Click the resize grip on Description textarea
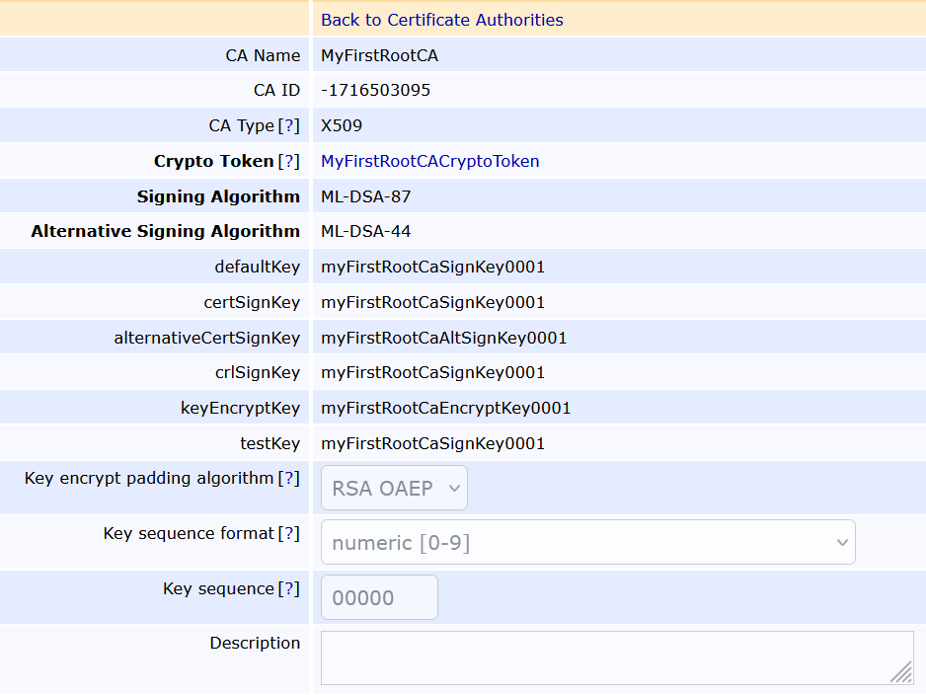 coord(900,671)
